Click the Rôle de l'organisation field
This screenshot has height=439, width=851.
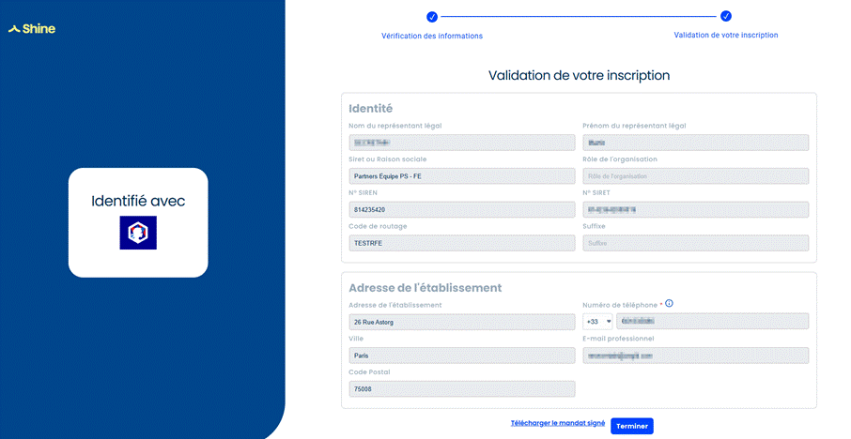696,176
